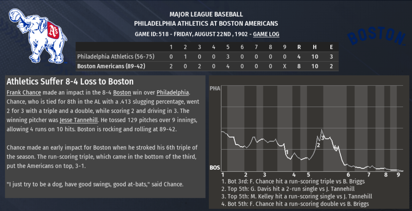The height and width of the screenshot is (211, 412).
Task: Click legend entry for G. Davis 2-run single
Action: (x=288, y=189)
